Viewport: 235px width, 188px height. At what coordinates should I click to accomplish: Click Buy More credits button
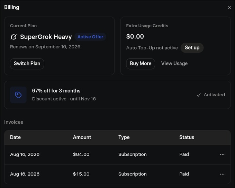141,64
